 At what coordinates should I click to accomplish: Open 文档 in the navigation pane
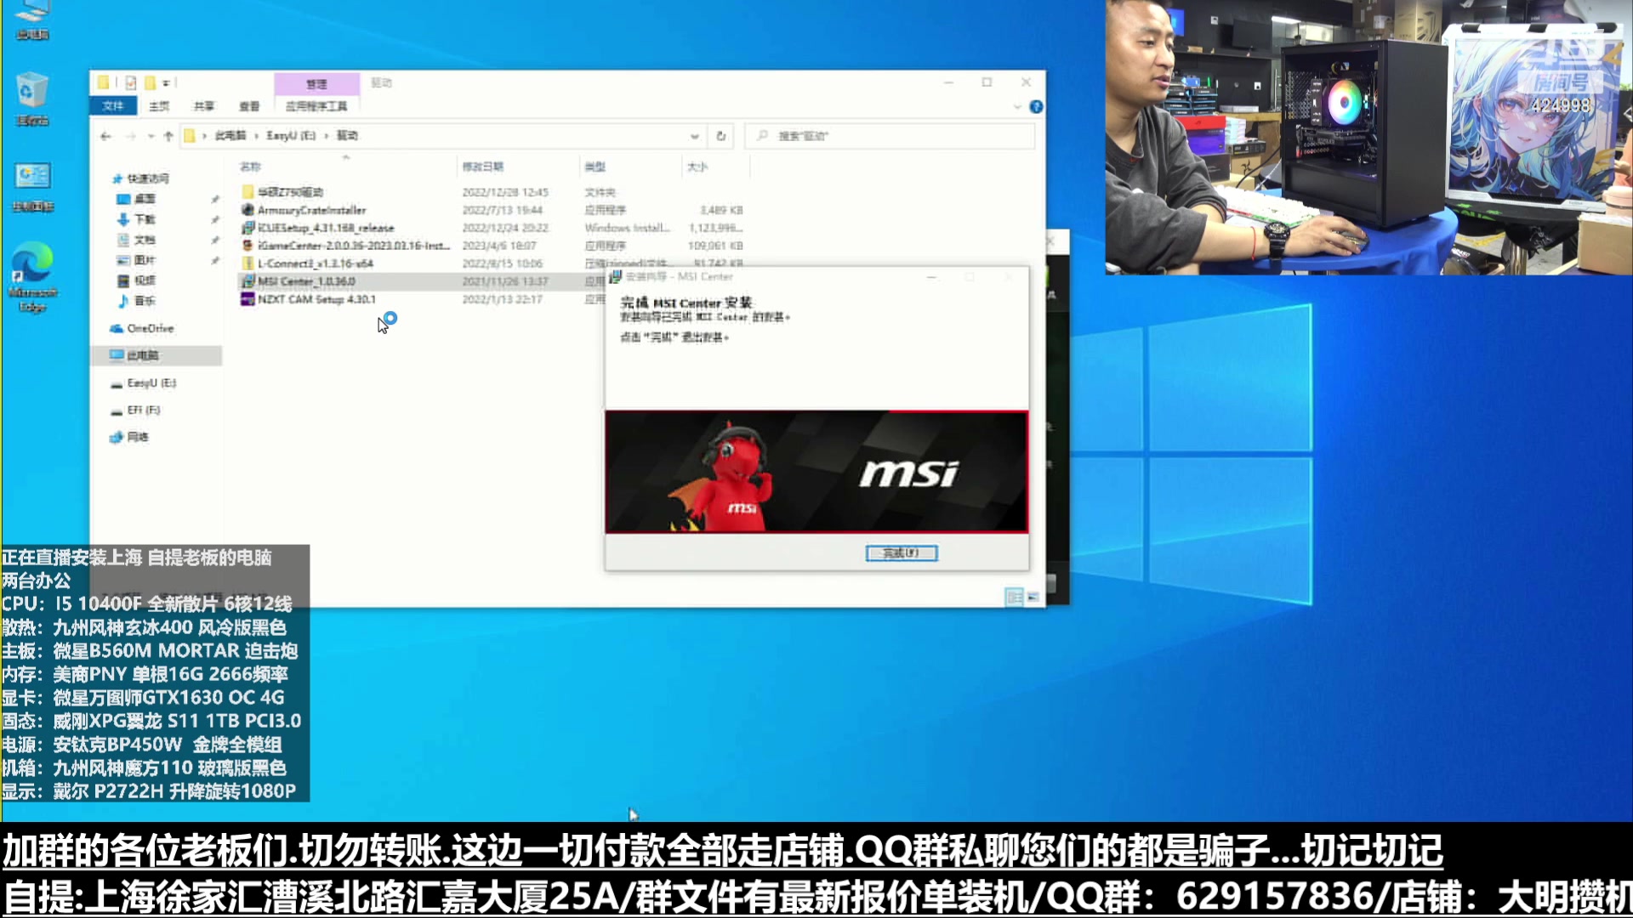145,240
